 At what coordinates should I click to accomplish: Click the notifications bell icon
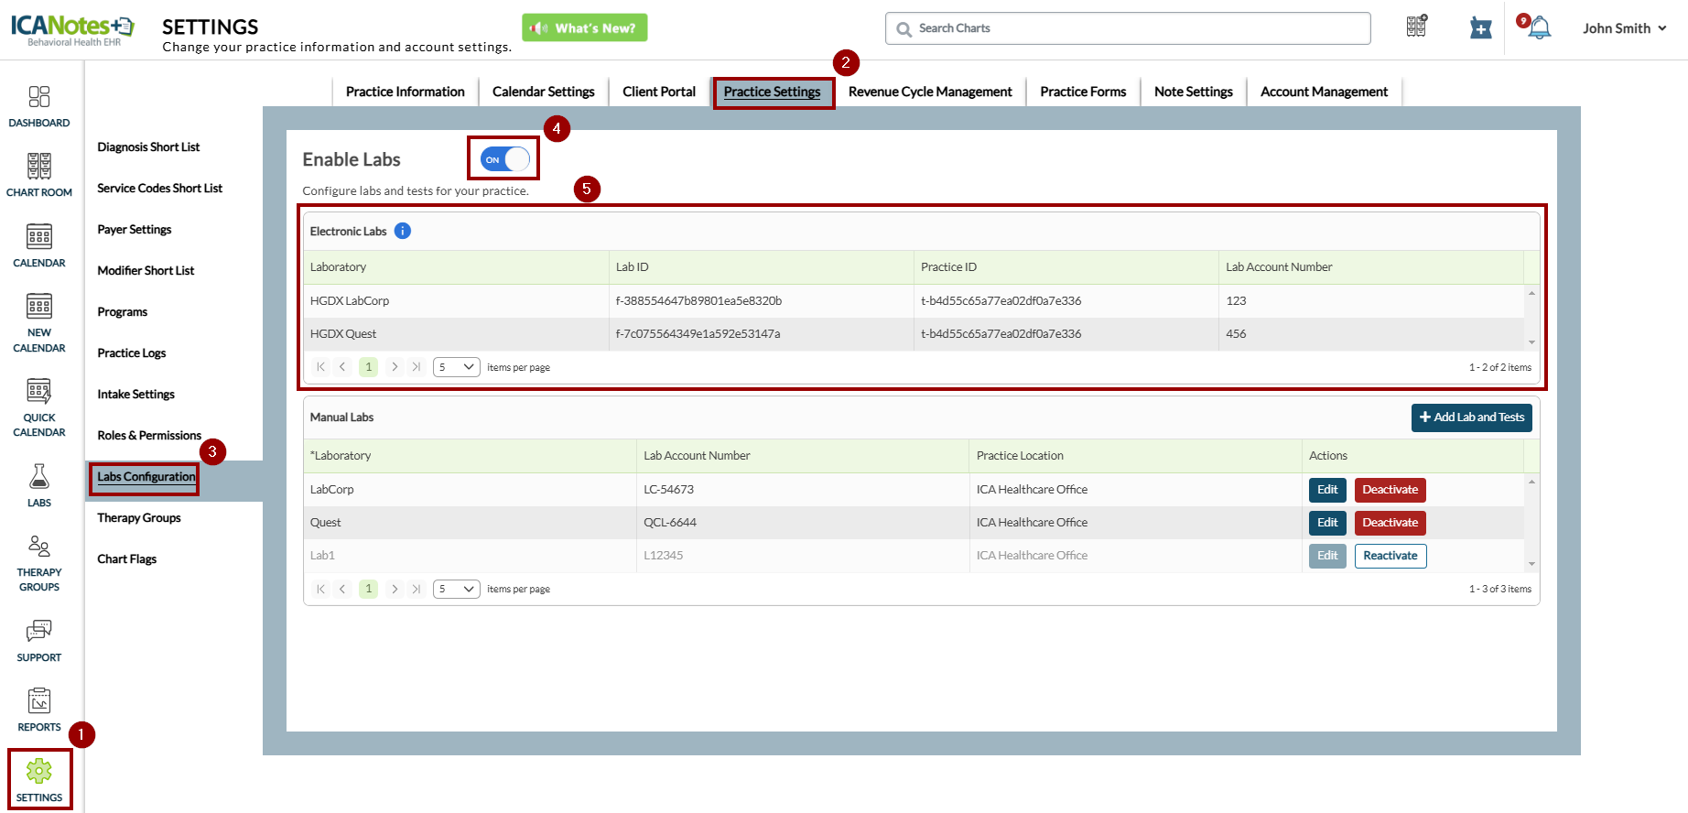(1540, 28)
